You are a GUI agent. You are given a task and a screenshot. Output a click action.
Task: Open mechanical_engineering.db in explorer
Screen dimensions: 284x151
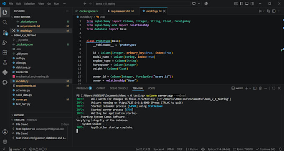coord(32,77)
